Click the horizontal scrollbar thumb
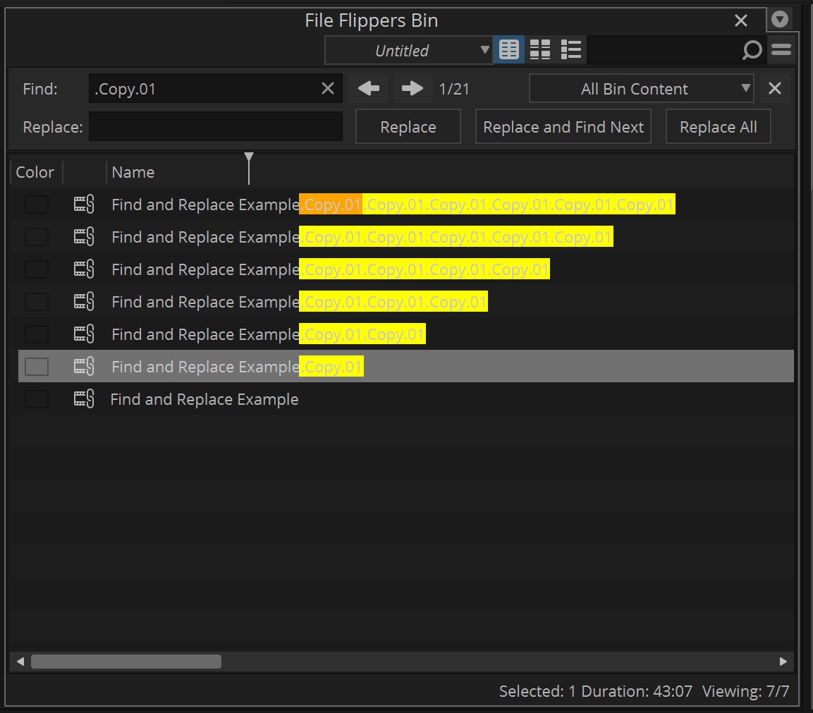Image resolution: width=813 pixels, height=713 pixels. click(x=126, y=661)
